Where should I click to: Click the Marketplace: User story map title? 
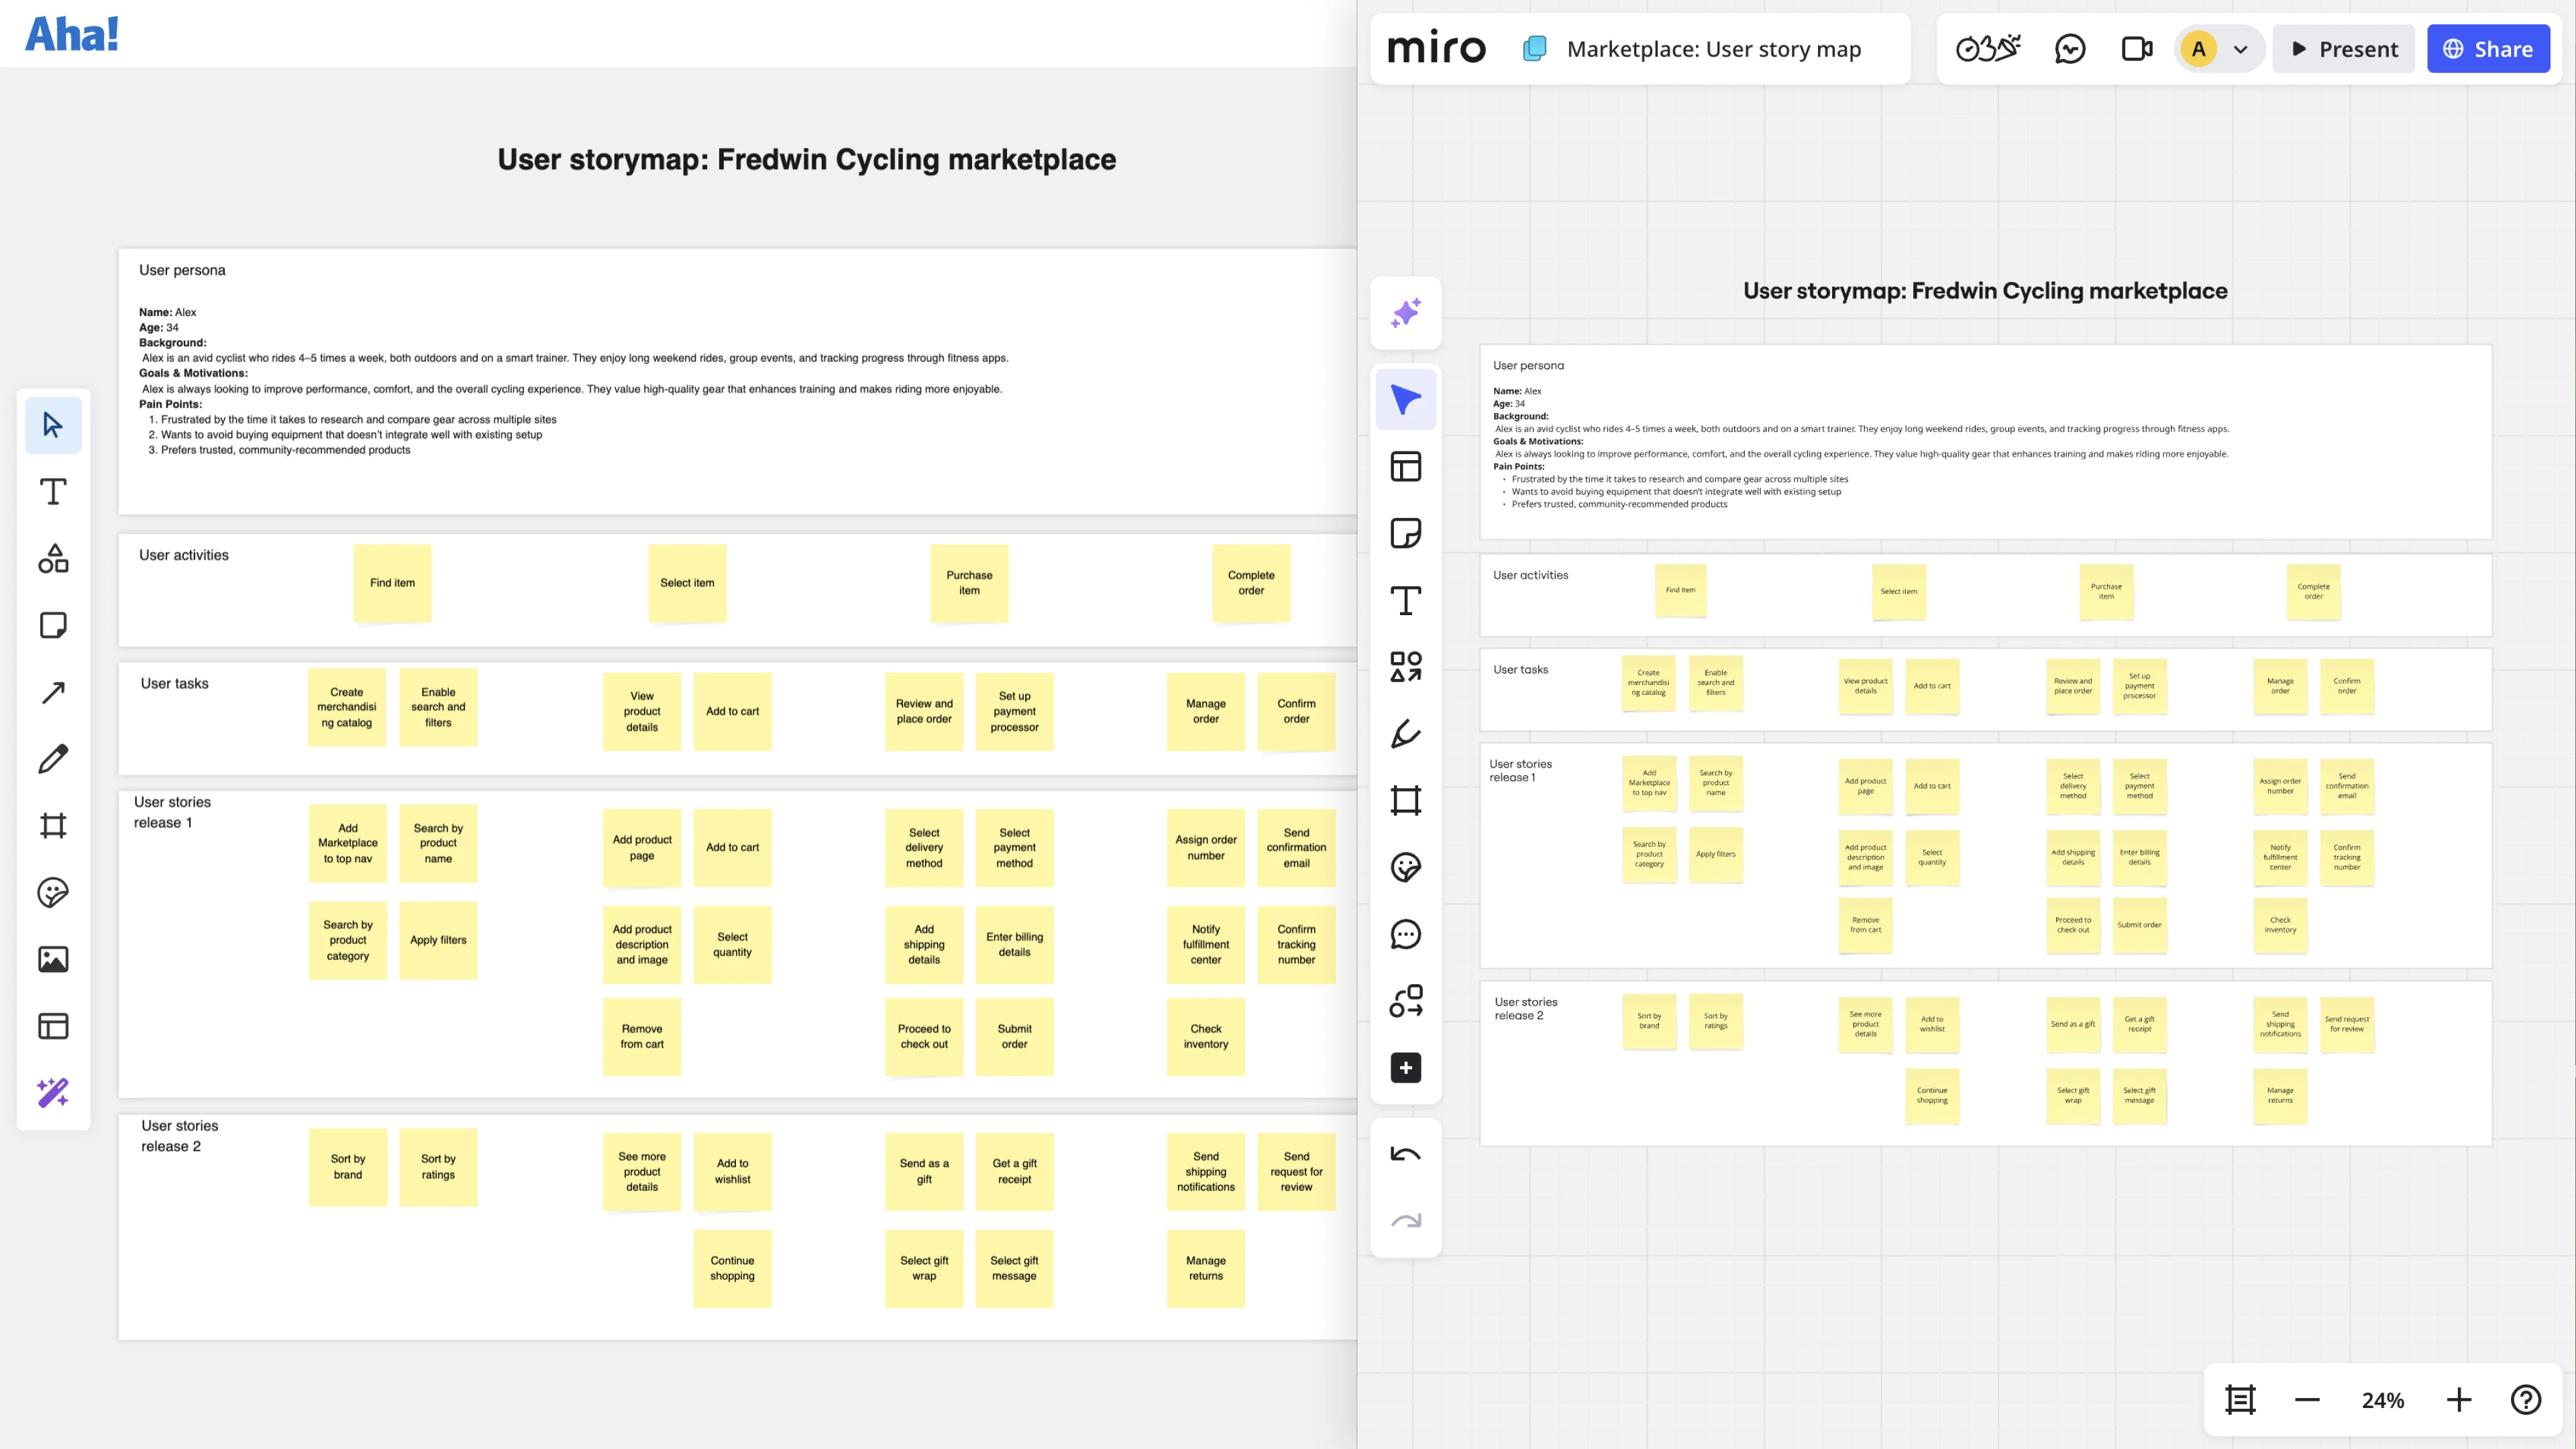click(x=1713, y=49)
